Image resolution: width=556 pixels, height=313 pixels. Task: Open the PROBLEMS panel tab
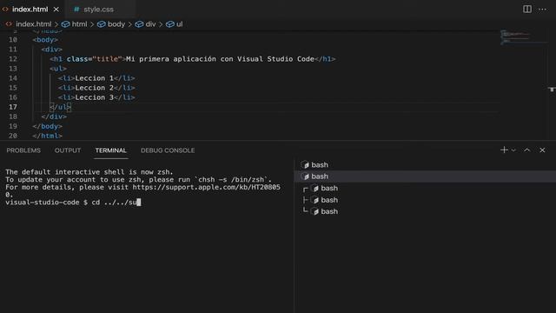coord(23,150)
